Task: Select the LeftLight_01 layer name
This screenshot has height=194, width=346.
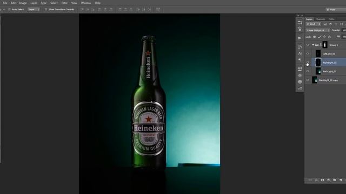Action: 329,54
